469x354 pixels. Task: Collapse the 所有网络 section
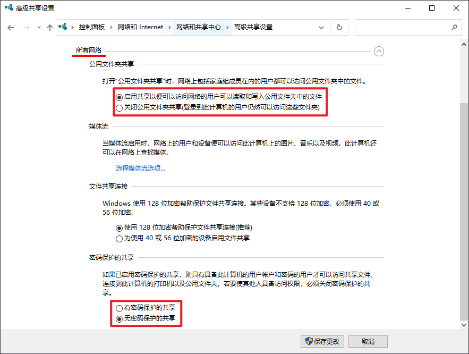(x=379, y=52)
